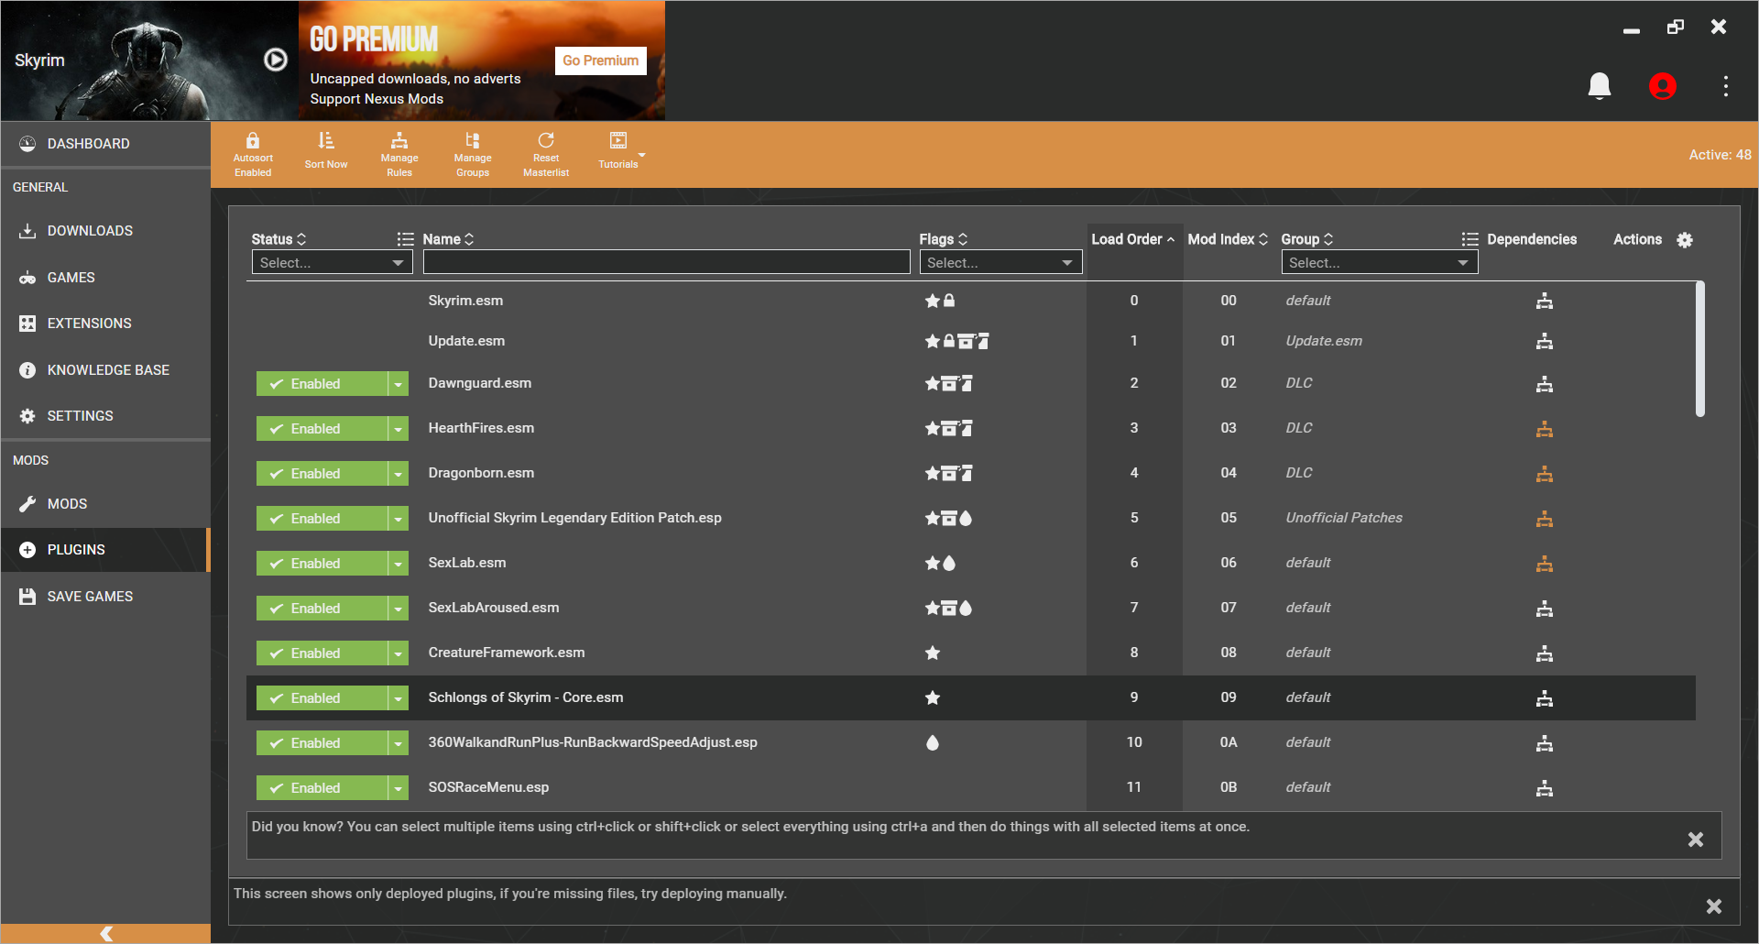Image resolution: width=1759 pixels, height=944 pixels.
Task: Open the Games section
Action: (x=105, y=278)
